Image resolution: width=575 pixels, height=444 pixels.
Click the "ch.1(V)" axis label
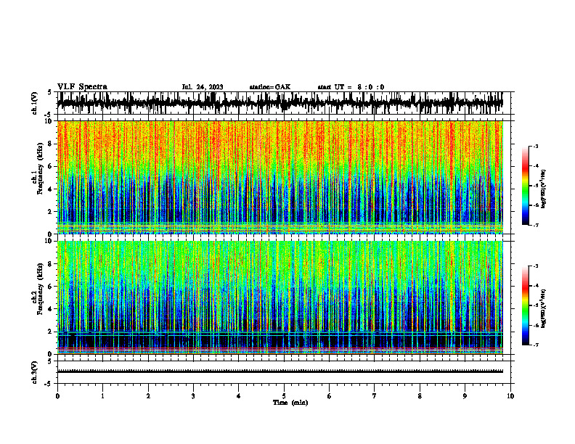click(35, 103)
